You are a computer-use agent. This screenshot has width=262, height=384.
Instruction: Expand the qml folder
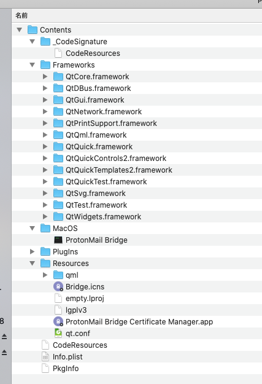(45, 275)
